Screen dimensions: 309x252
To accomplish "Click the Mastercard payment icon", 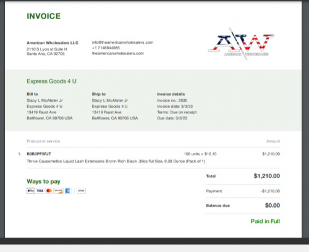I will click(49, 191).
